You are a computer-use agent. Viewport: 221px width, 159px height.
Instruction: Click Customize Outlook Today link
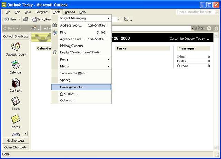189,39
